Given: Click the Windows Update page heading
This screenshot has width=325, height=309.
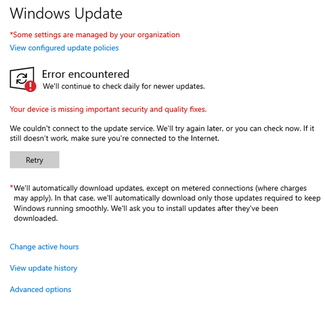Looking at the screenshot, I should pos(66,14).
